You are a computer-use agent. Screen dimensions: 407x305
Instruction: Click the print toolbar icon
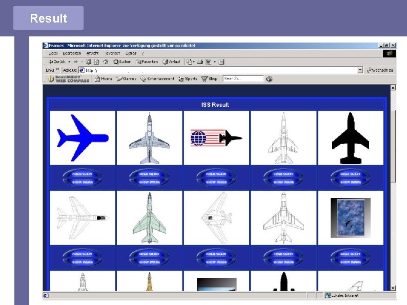[200, 62]
